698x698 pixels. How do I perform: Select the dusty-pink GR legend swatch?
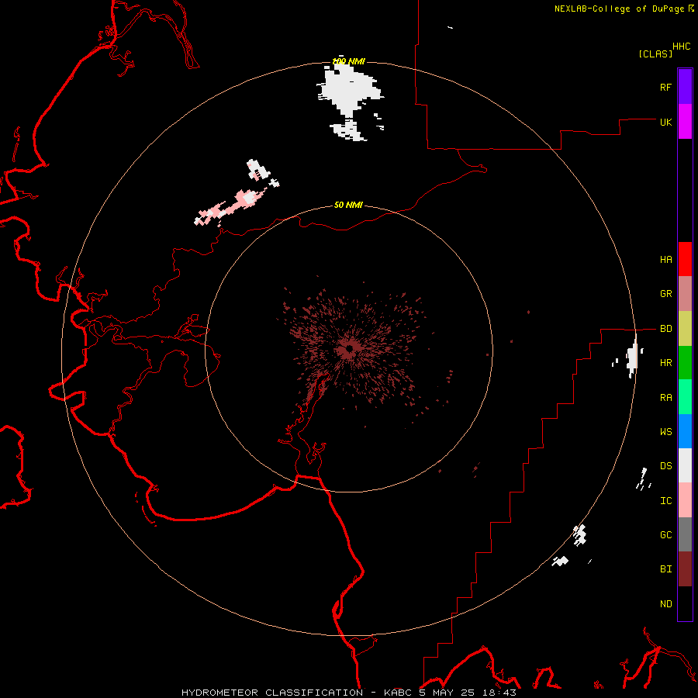click(685, 294)
